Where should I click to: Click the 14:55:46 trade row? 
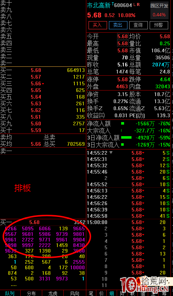tap(128, 172)
